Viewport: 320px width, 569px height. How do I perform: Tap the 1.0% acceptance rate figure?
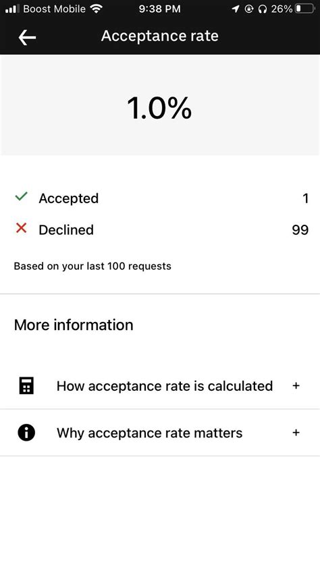click(x=159, y=108)
